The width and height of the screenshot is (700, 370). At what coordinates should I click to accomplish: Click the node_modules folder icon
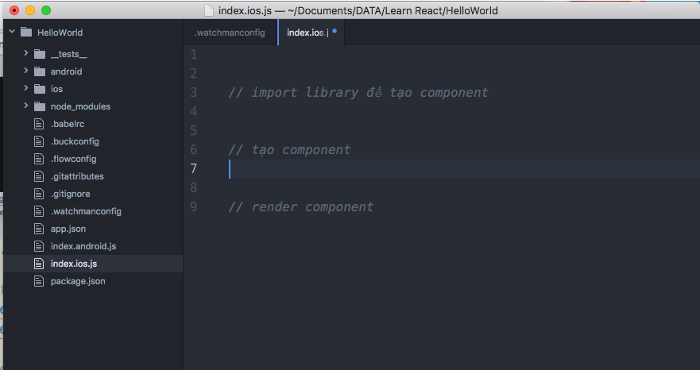(40, 106)
